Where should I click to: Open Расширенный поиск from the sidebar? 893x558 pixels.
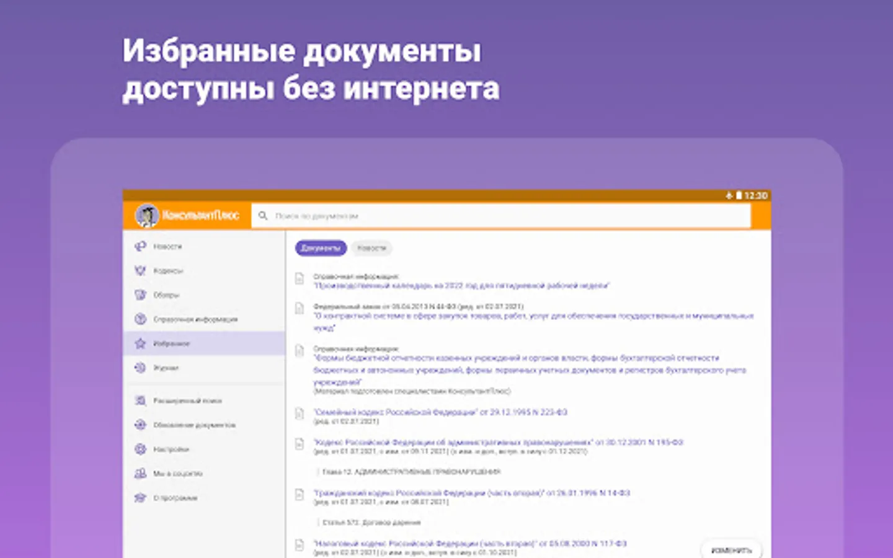204,401
